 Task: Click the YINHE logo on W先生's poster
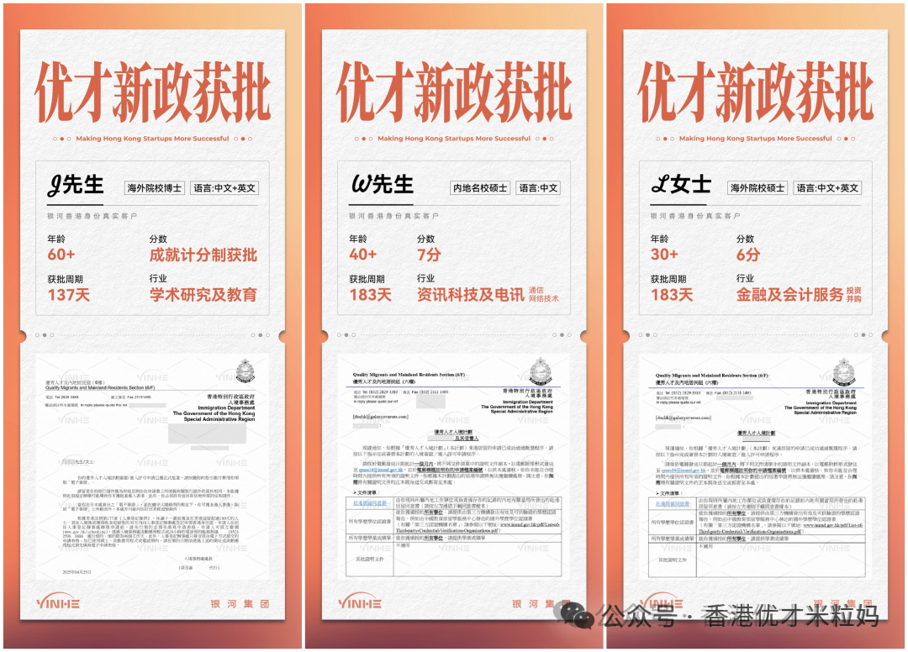(x=360, y=602)
